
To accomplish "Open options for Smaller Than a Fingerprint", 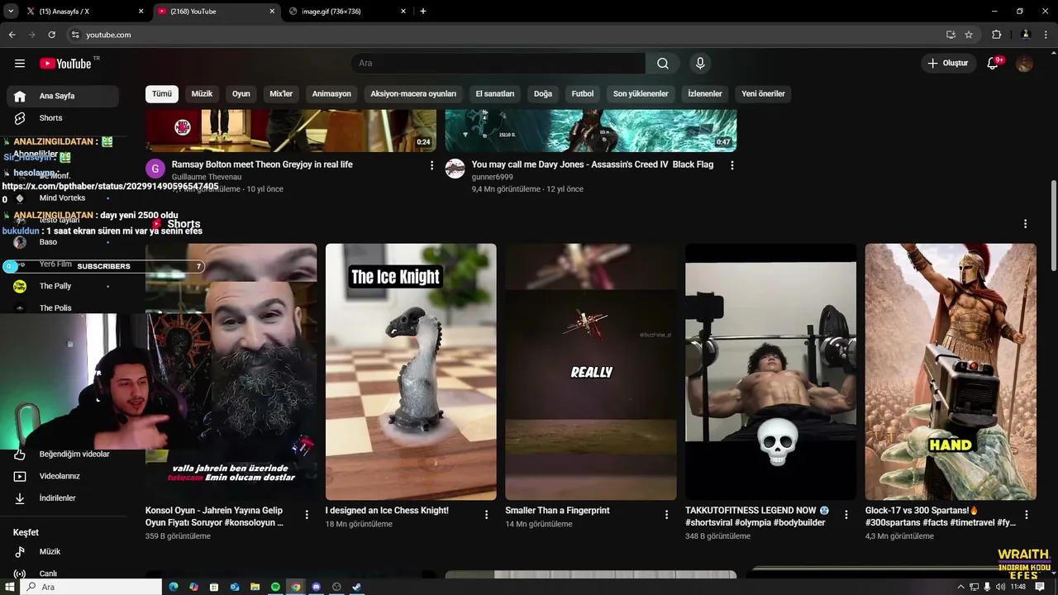I will pyautogui.click(x=667, y=515).
